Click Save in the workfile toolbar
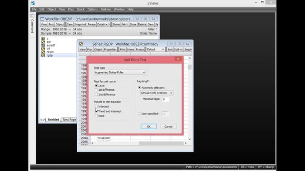The width and height of the screenshot is (305, 171). click(70, 24)
